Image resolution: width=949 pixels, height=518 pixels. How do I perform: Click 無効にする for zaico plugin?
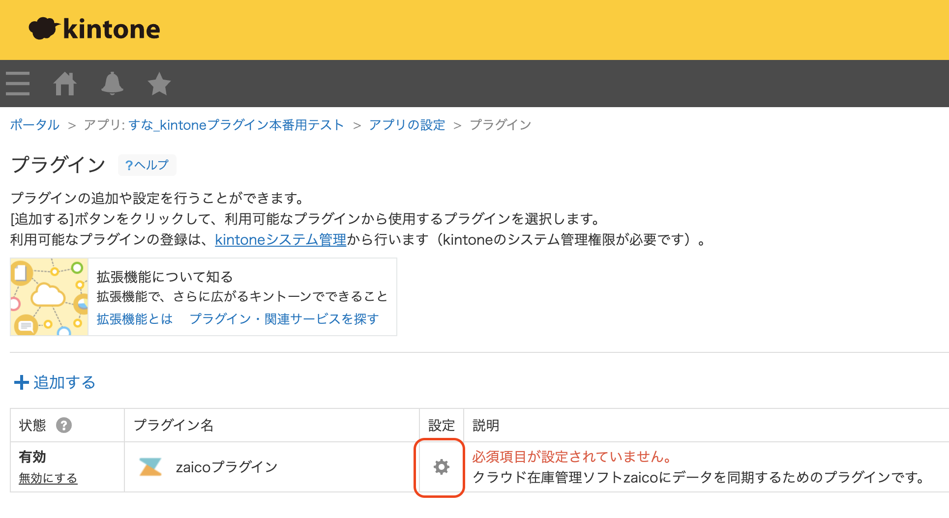click(x=48, y=478)
